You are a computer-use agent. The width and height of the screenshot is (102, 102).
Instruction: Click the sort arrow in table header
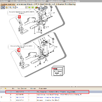(1, 88)
